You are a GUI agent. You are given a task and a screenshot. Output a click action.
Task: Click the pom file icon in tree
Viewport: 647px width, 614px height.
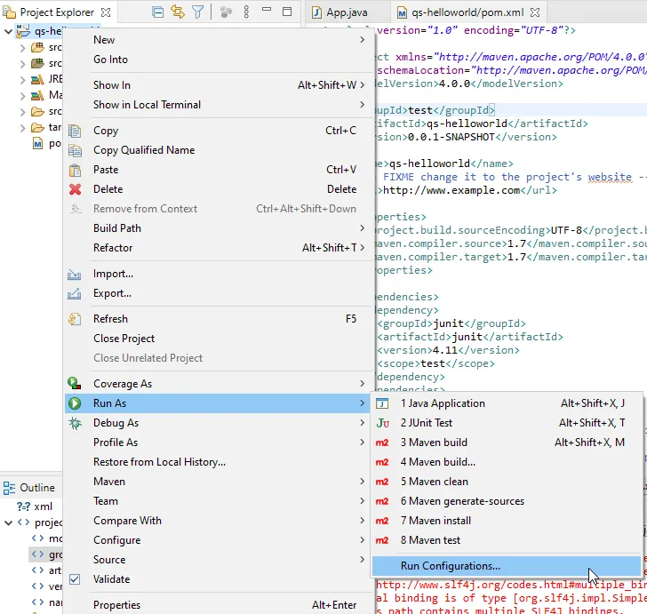[x=38, y=144]
